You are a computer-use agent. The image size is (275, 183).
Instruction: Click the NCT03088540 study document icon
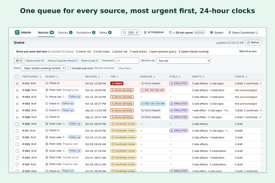tap(145, 32)
